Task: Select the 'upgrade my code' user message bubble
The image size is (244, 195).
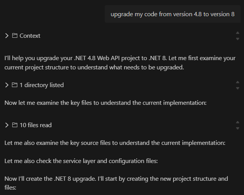Action: pos(172,14)
